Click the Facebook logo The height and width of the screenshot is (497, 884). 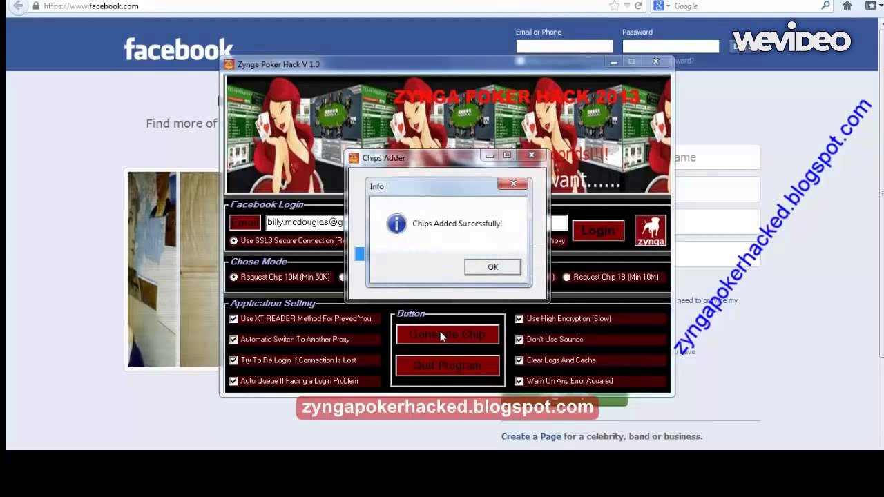pyautogui.click(x=178, y=49)
